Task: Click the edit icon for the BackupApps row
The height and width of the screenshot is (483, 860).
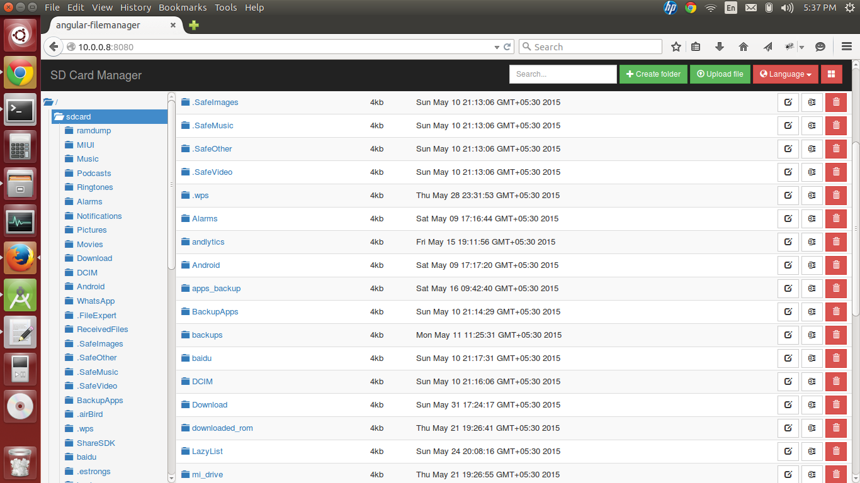Action: [788, 312]
